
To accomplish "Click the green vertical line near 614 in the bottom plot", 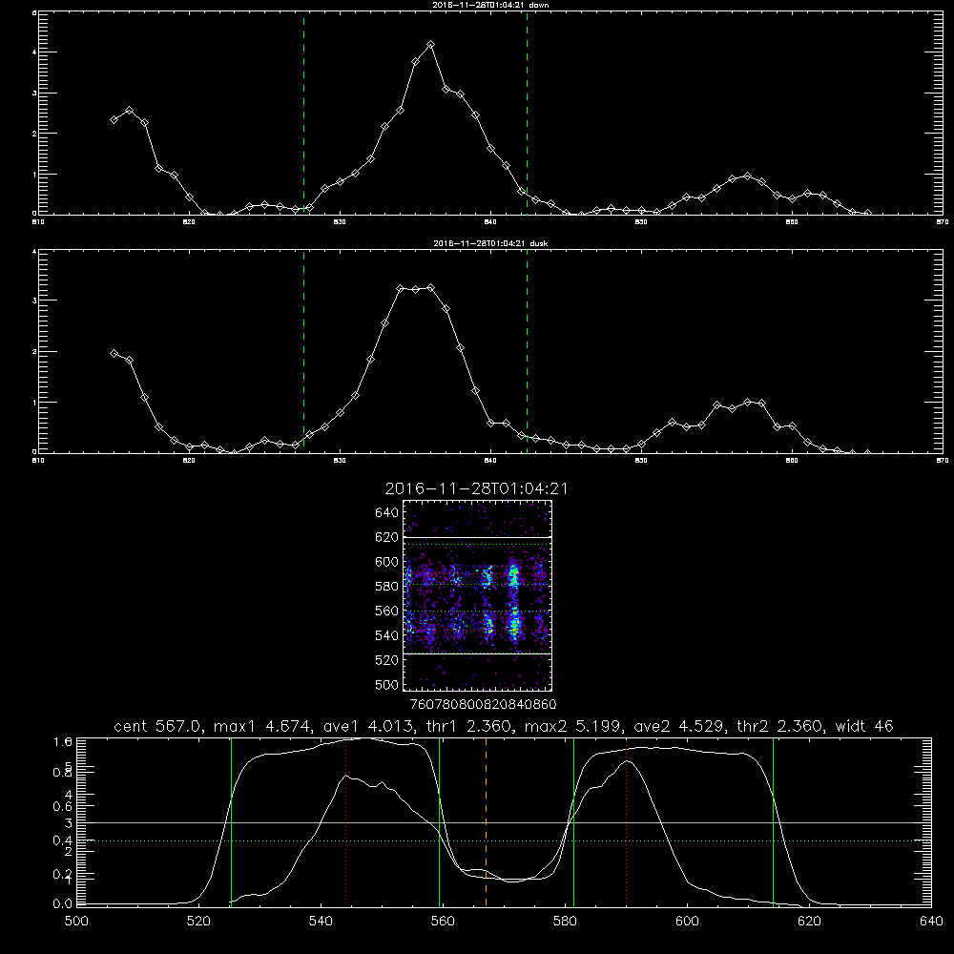I will (773, 821).
